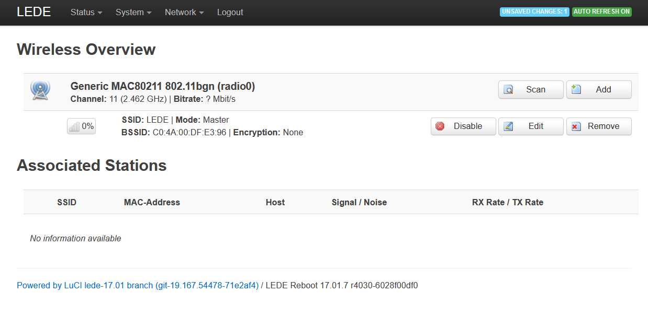This screenshot has width=648, height=316.
Task: Click the Remove delete icon
Action: click(576, 126)
